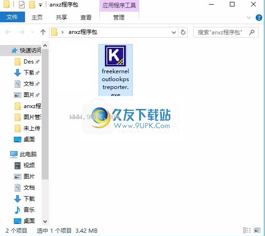The width and height of the screenshot is (265, 236).
Task: Click the blue download arrow icon under 此电脑
Action: pyautogui.click(x=18, y=199)
